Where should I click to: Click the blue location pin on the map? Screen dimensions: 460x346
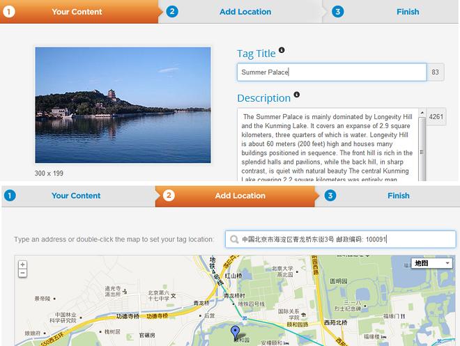click(235, 333)
